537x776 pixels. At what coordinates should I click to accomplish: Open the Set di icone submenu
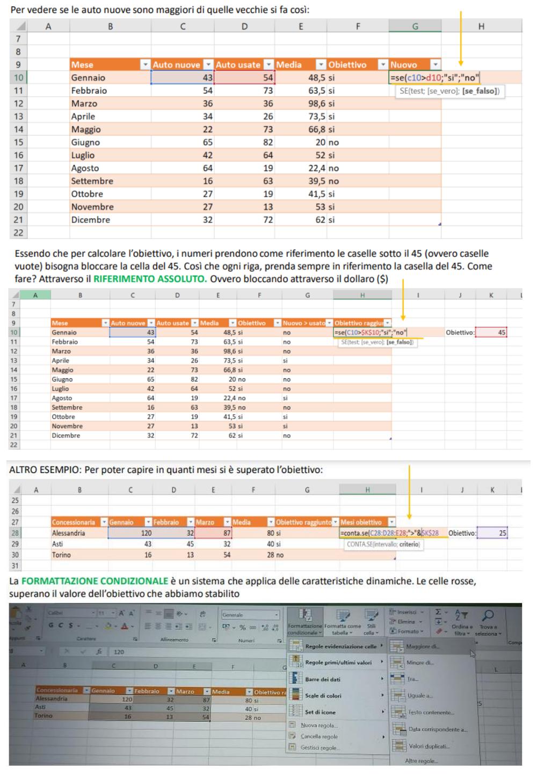pos(337,712)
